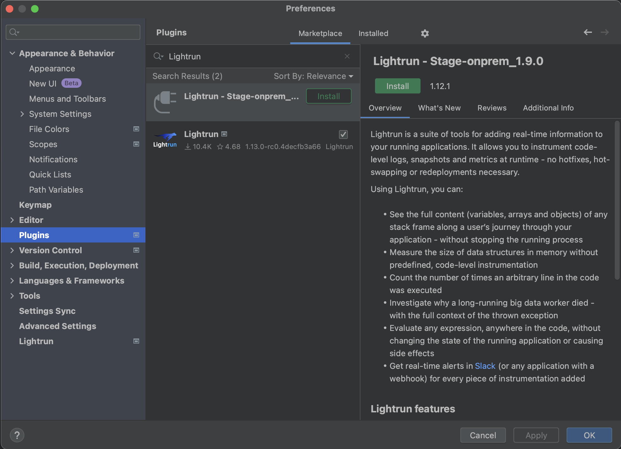Click the plug icon for Stage-onprem plugin

(x=165, y=102)
